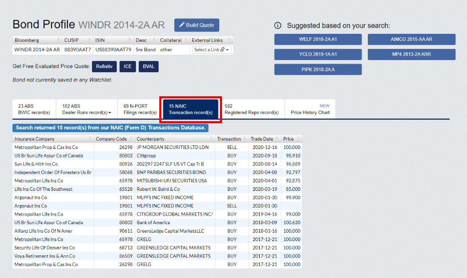The width and height of the screenshot is (467, 278).
Task: Open suggested bond PIPK 2018-2A A
Action: tap(318, 70)
